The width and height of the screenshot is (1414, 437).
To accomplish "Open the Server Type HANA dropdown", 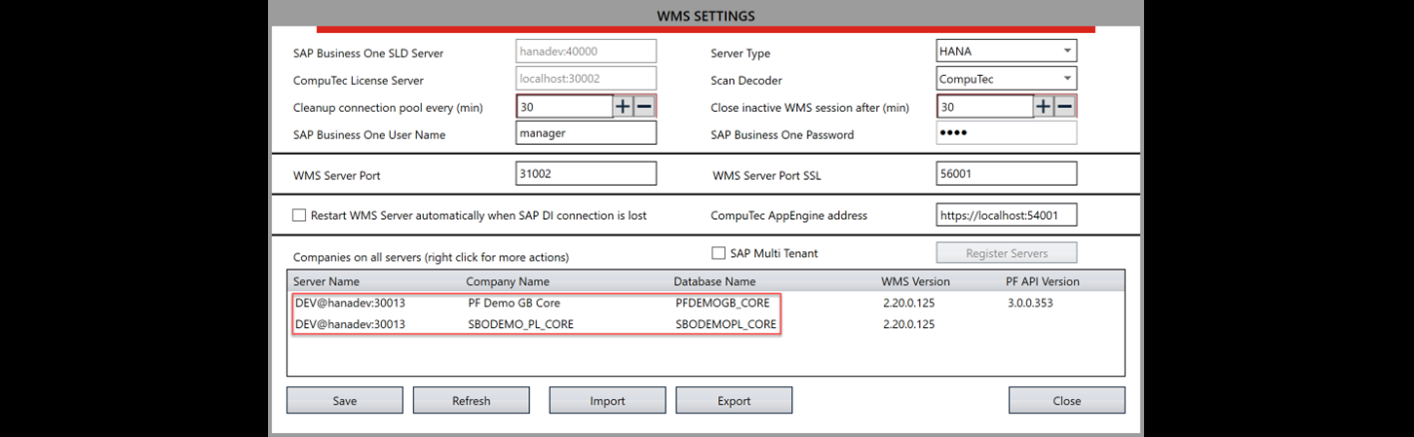I will [x=1007, y=52].
